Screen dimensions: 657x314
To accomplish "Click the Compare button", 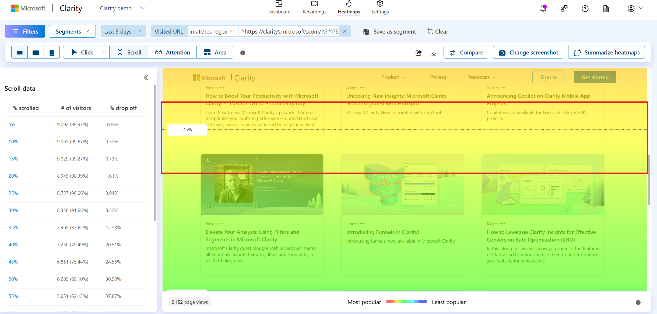I will tap(466, 52).
